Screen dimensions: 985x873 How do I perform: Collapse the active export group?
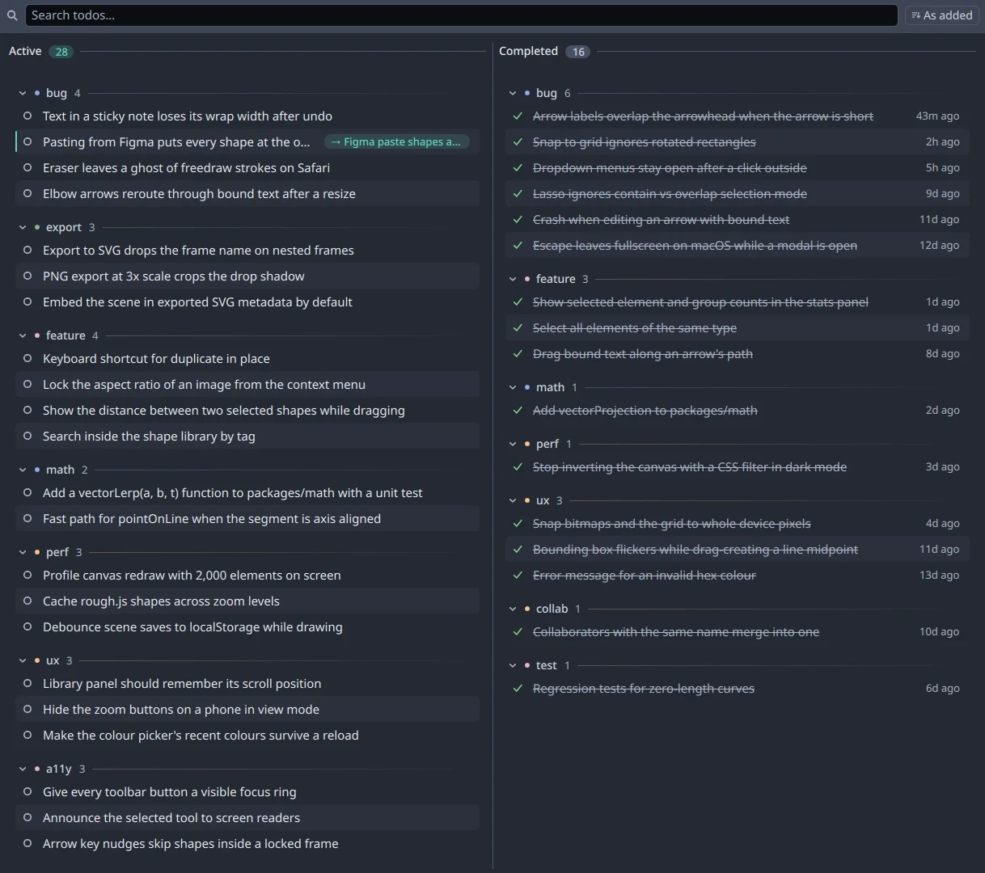point(23,227)
